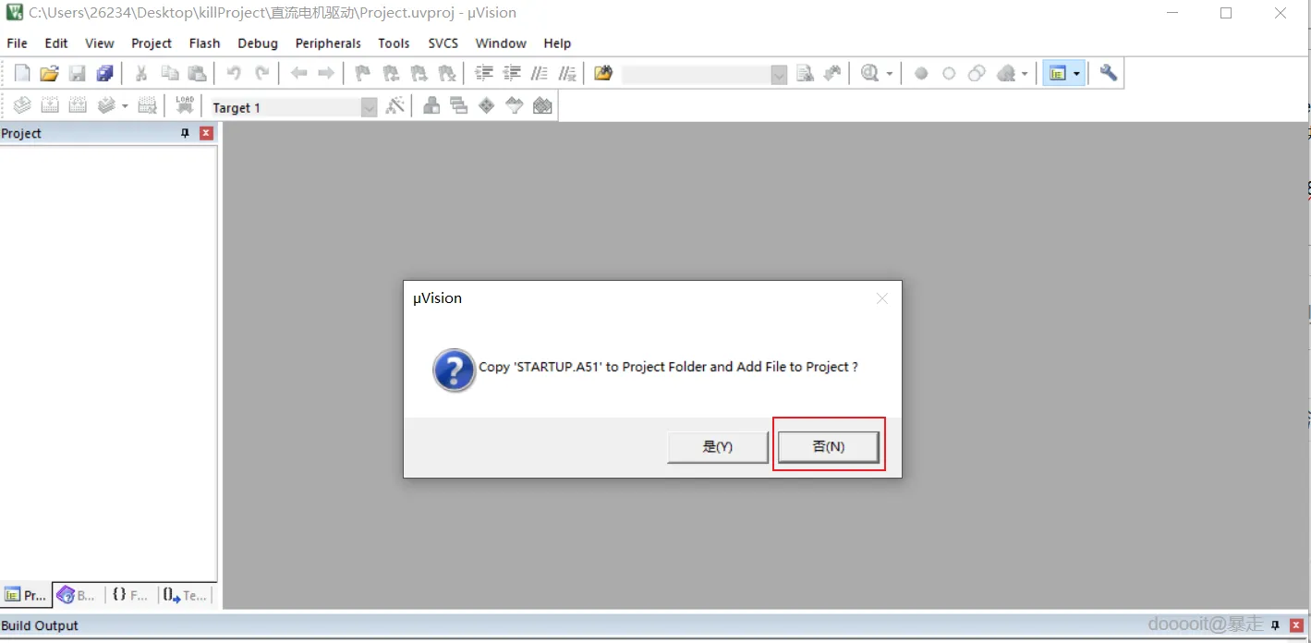Viewport: 1311px width, 643px height.
Task: Switch to the Books tab
Action: coord(78,595)
